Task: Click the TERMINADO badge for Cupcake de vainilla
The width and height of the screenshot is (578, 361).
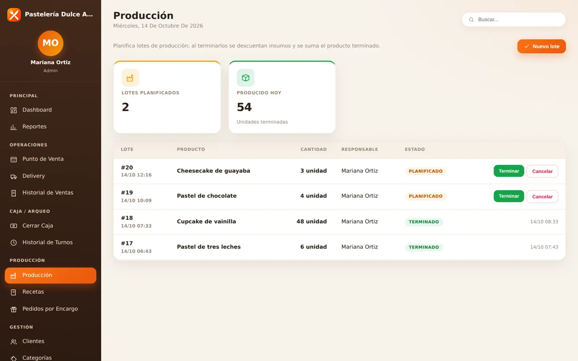Action: pos(424,222)
